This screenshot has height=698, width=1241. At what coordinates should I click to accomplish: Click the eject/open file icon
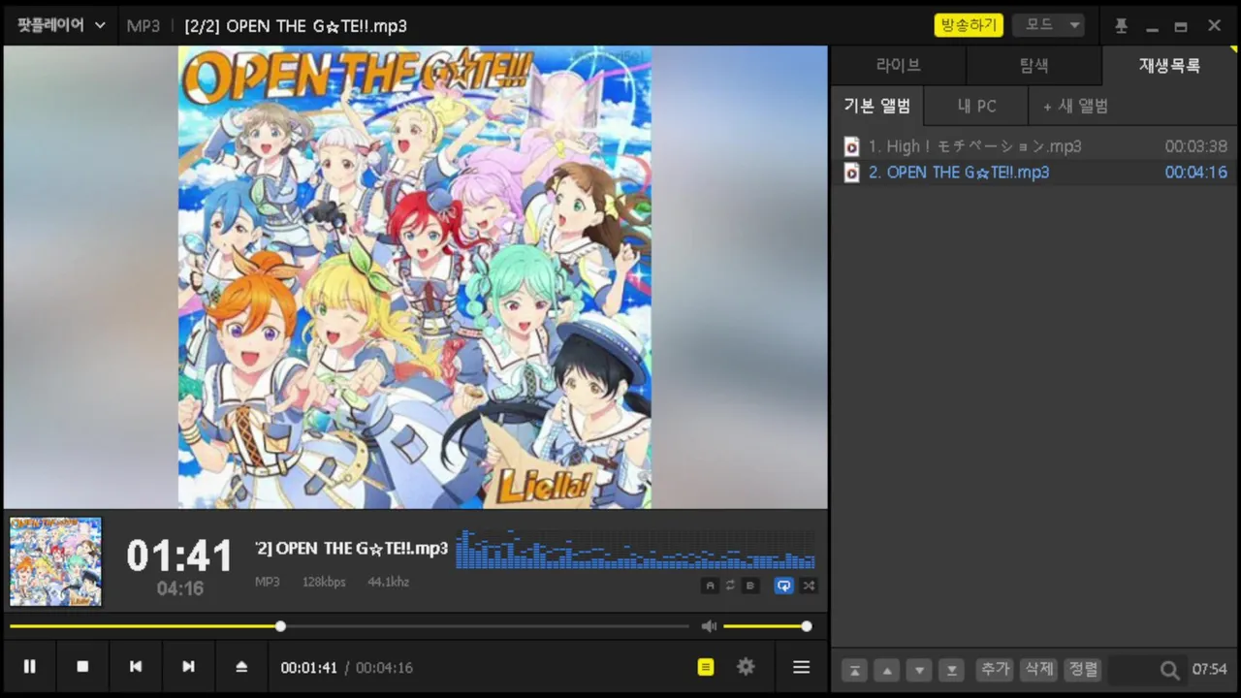pyautogui.click(x=241, y=667)
